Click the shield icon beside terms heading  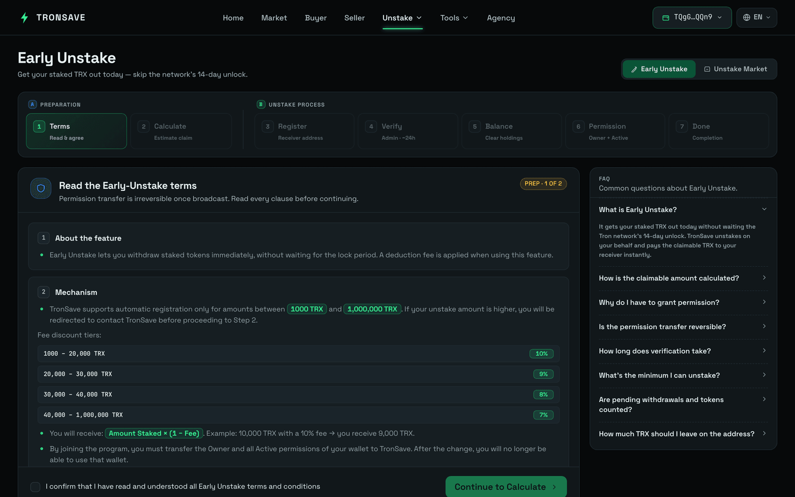(41, 188)
